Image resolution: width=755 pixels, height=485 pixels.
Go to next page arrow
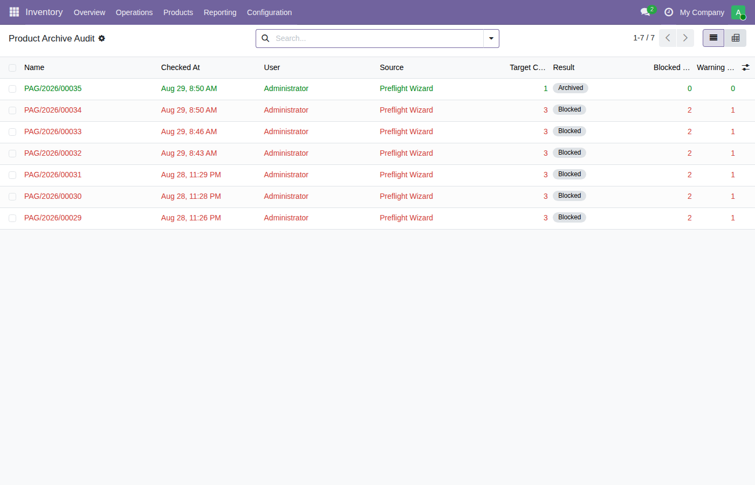pos(685,38)
